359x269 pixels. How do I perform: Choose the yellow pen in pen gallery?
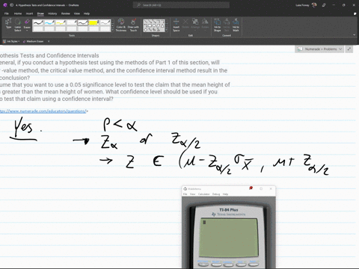click(61, 22)
